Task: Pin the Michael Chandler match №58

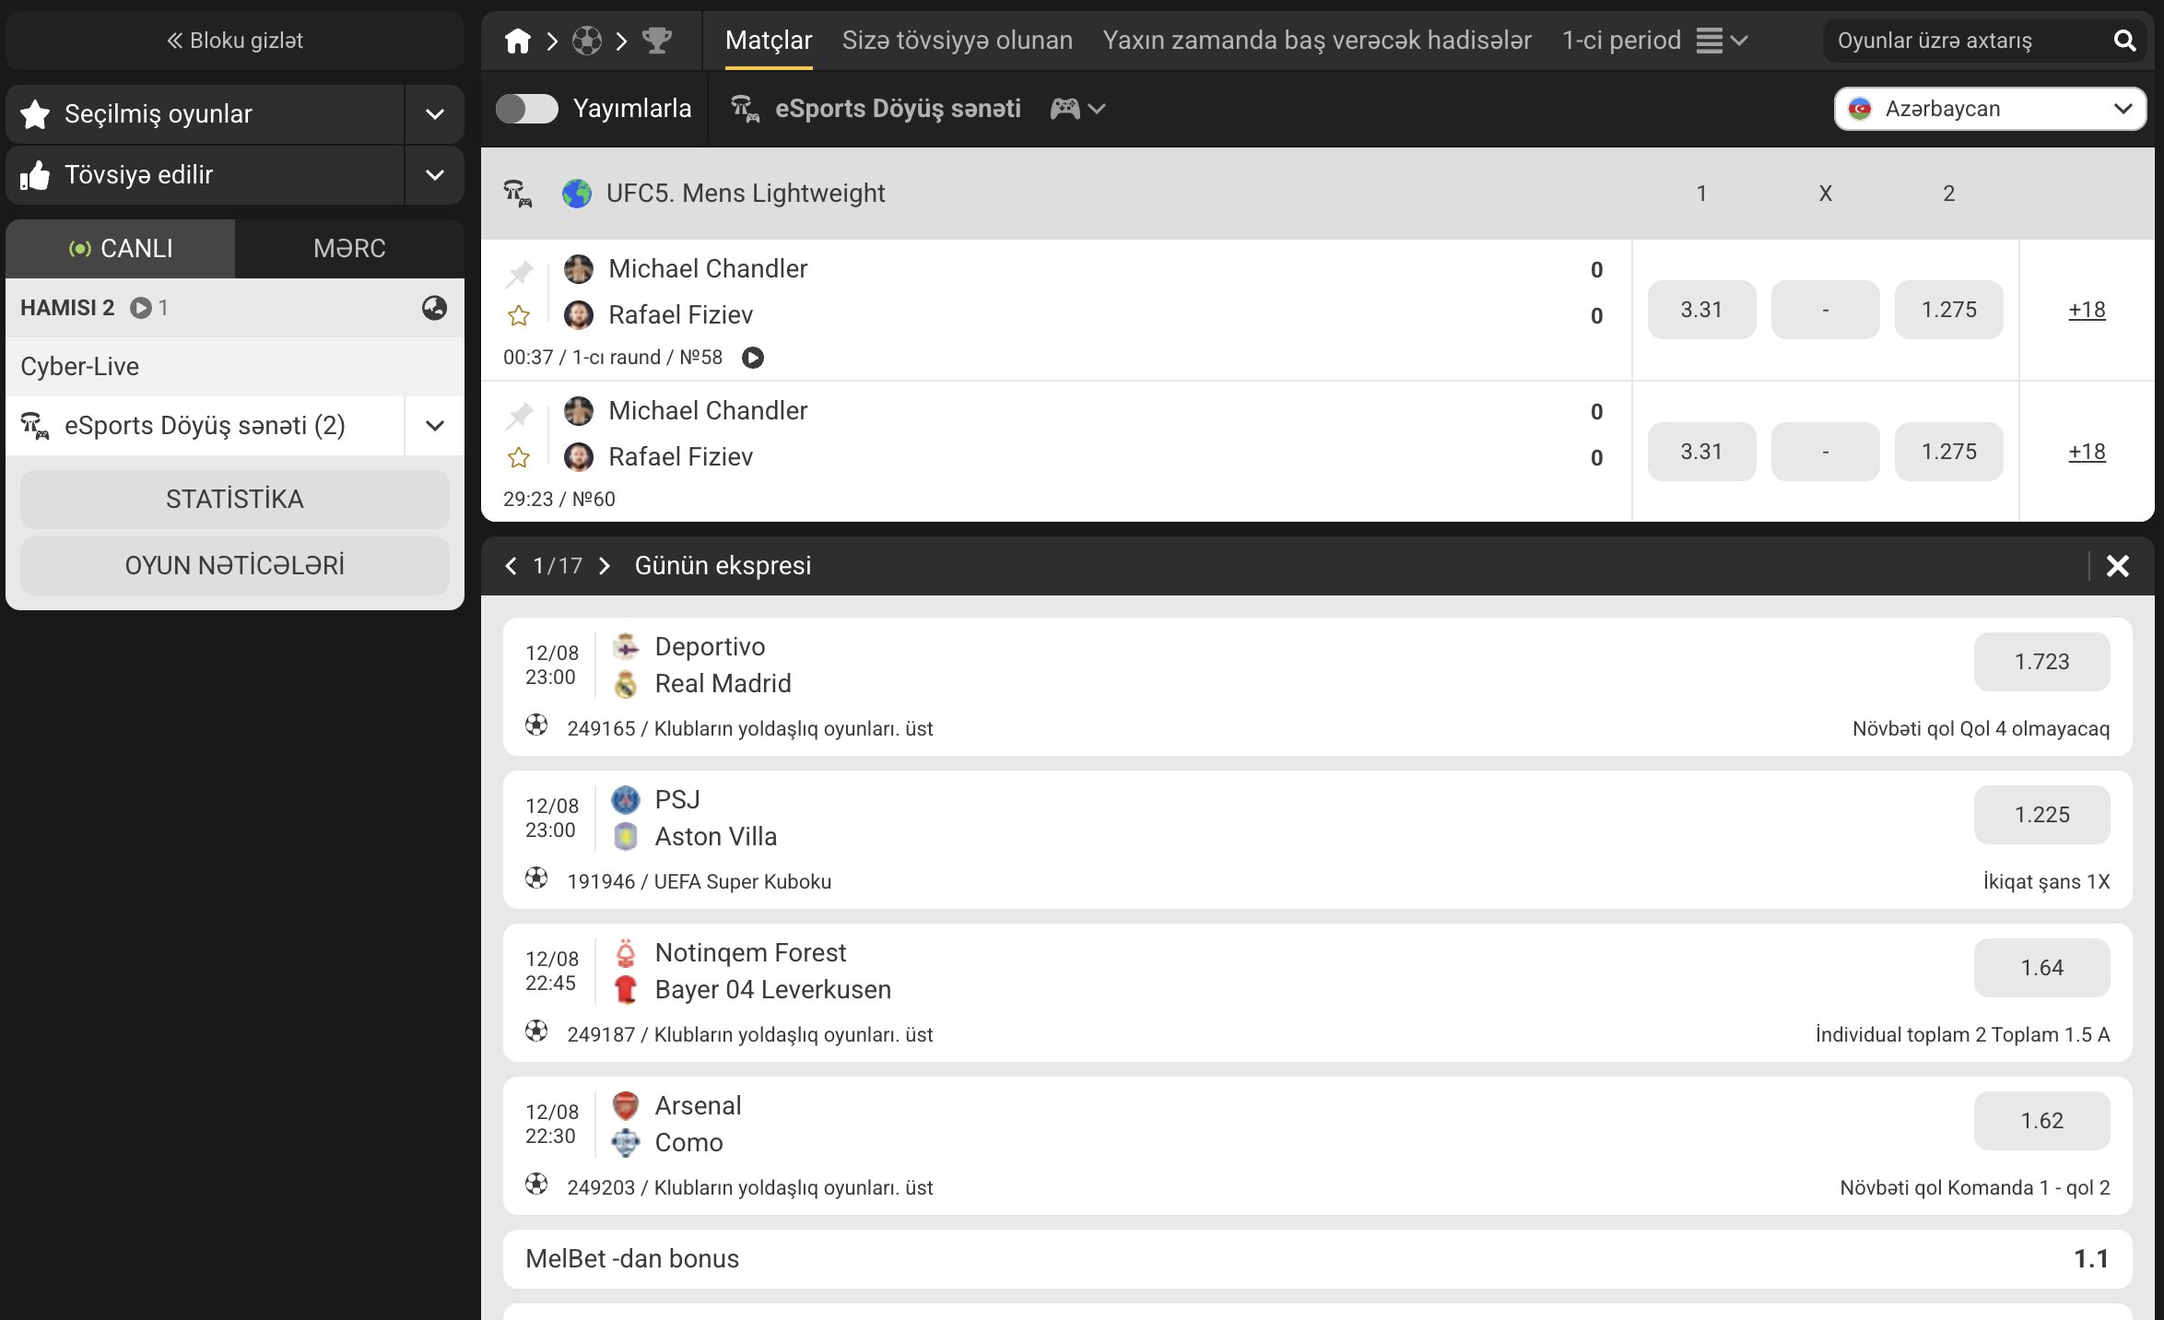Action: tap(520, 273)
